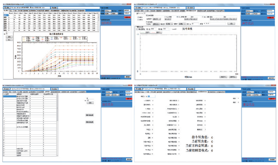The width and height of the screenshot is (278, 165).
Task: Click import data button above power-assist curve table
Action: pos(6,7)
